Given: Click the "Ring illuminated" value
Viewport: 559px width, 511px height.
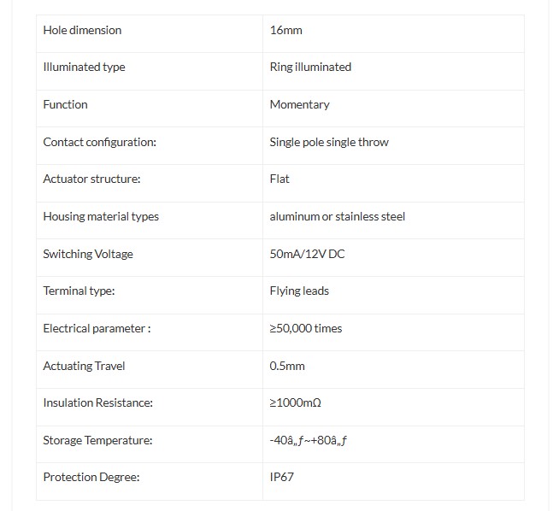Looking at the screenshot, I should click(x=310, y=68).
